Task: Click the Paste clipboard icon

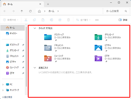Action: click(43, 20)
